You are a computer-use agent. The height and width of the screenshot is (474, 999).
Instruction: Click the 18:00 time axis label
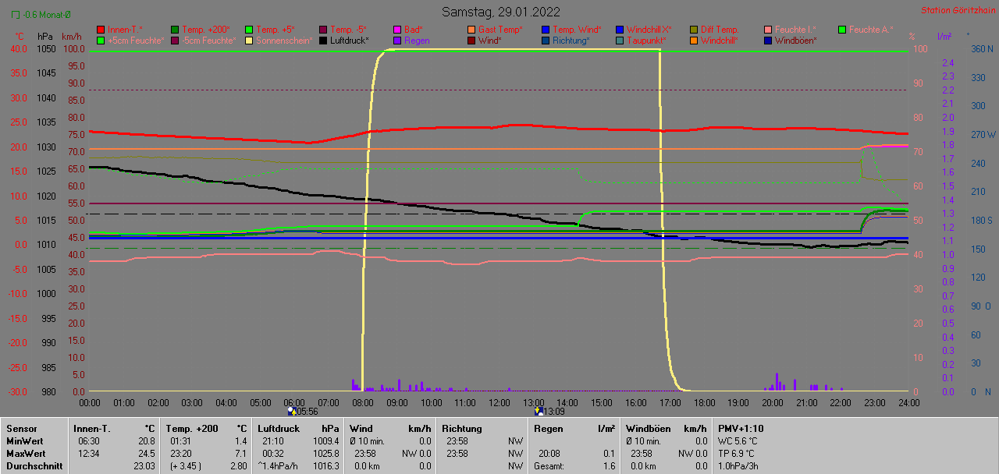(x=704, y=402)
